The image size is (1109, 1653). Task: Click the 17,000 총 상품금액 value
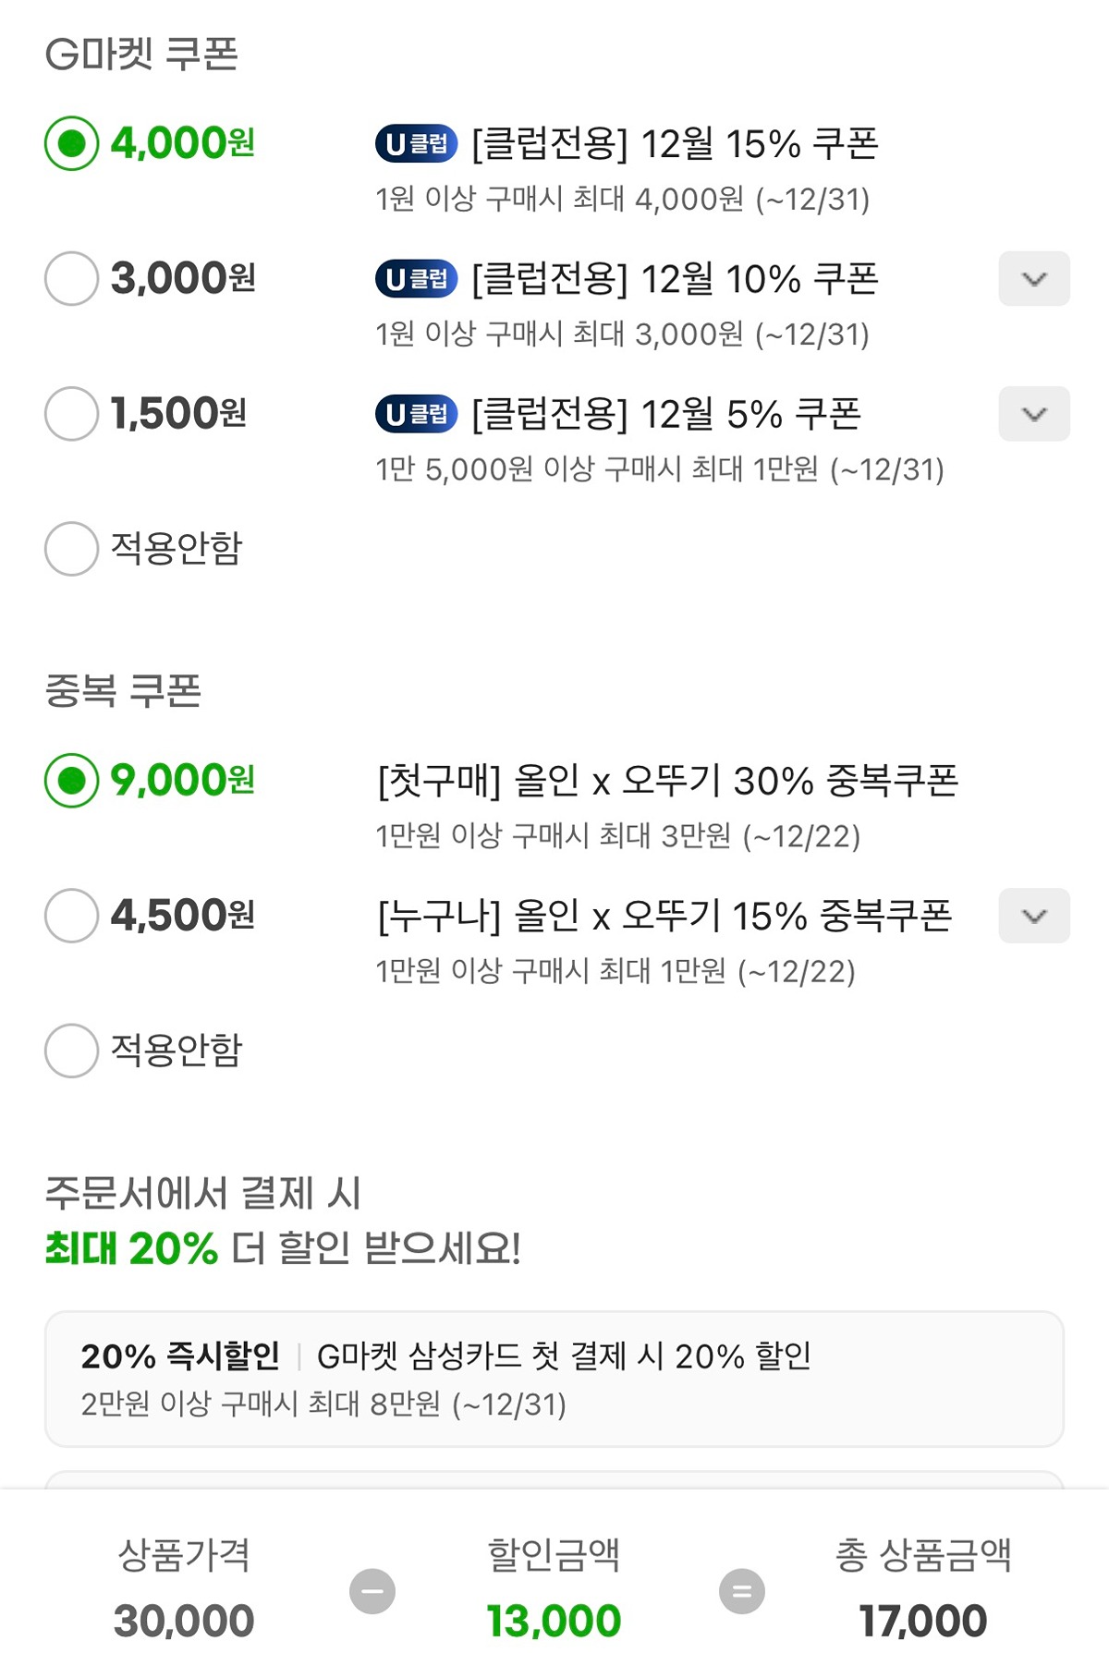tap(922, 1621)
